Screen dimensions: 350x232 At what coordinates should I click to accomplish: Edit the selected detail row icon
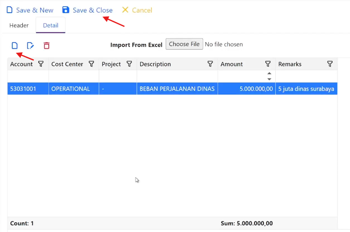click(30, 46)
